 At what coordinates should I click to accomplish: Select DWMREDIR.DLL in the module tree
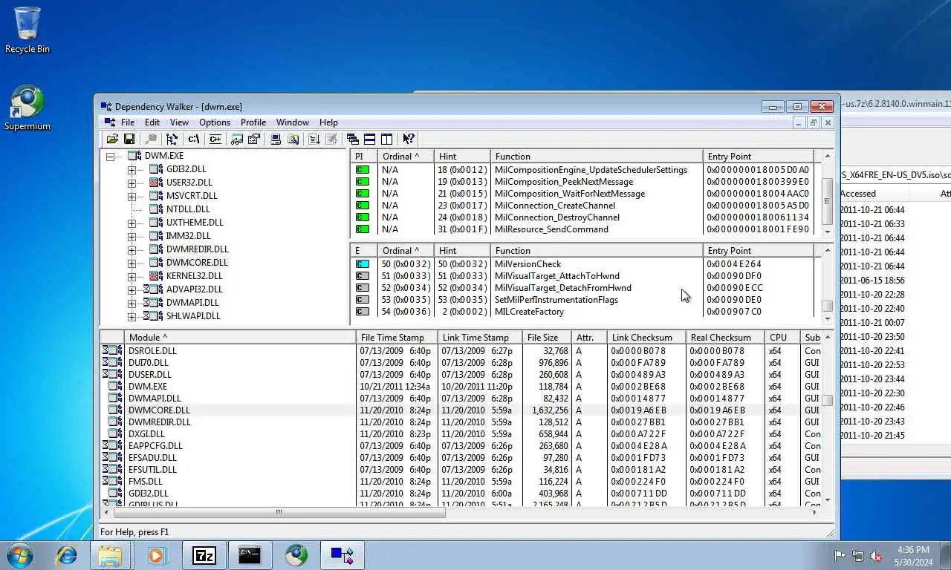197,249
